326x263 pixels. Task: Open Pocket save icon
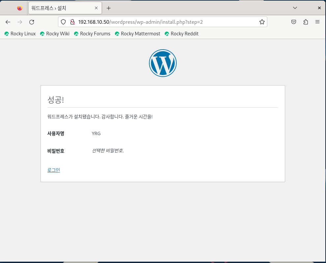[294, 22]
